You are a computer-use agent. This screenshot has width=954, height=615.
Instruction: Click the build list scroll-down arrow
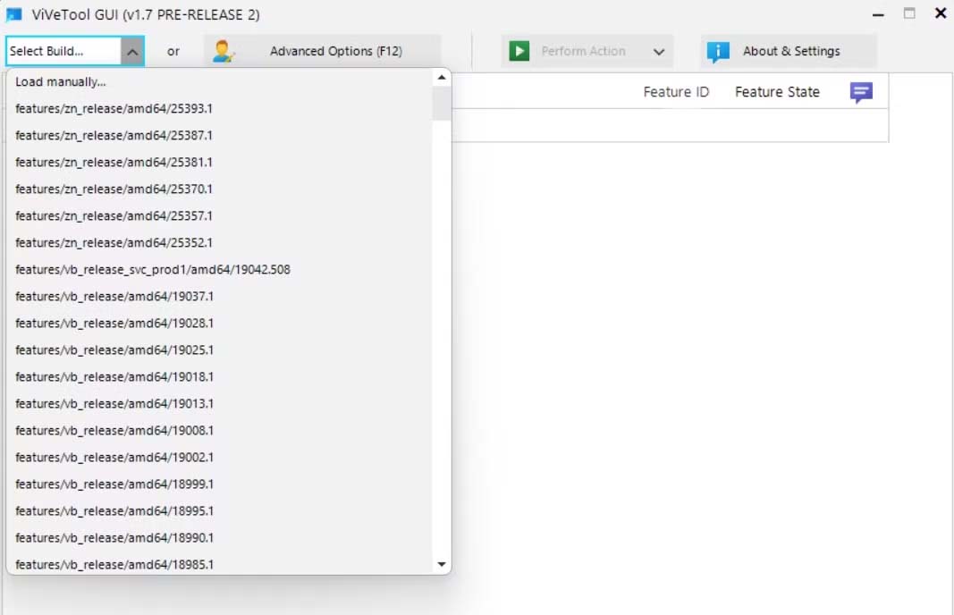(x=442, y=565)
